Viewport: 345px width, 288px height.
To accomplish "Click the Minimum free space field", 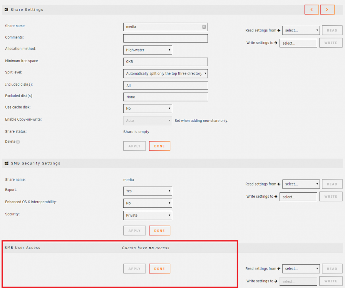I will (x=166, y=62).
